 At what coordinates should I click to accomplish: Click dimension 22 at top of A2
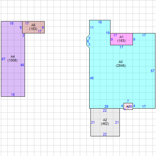[105, 110]
